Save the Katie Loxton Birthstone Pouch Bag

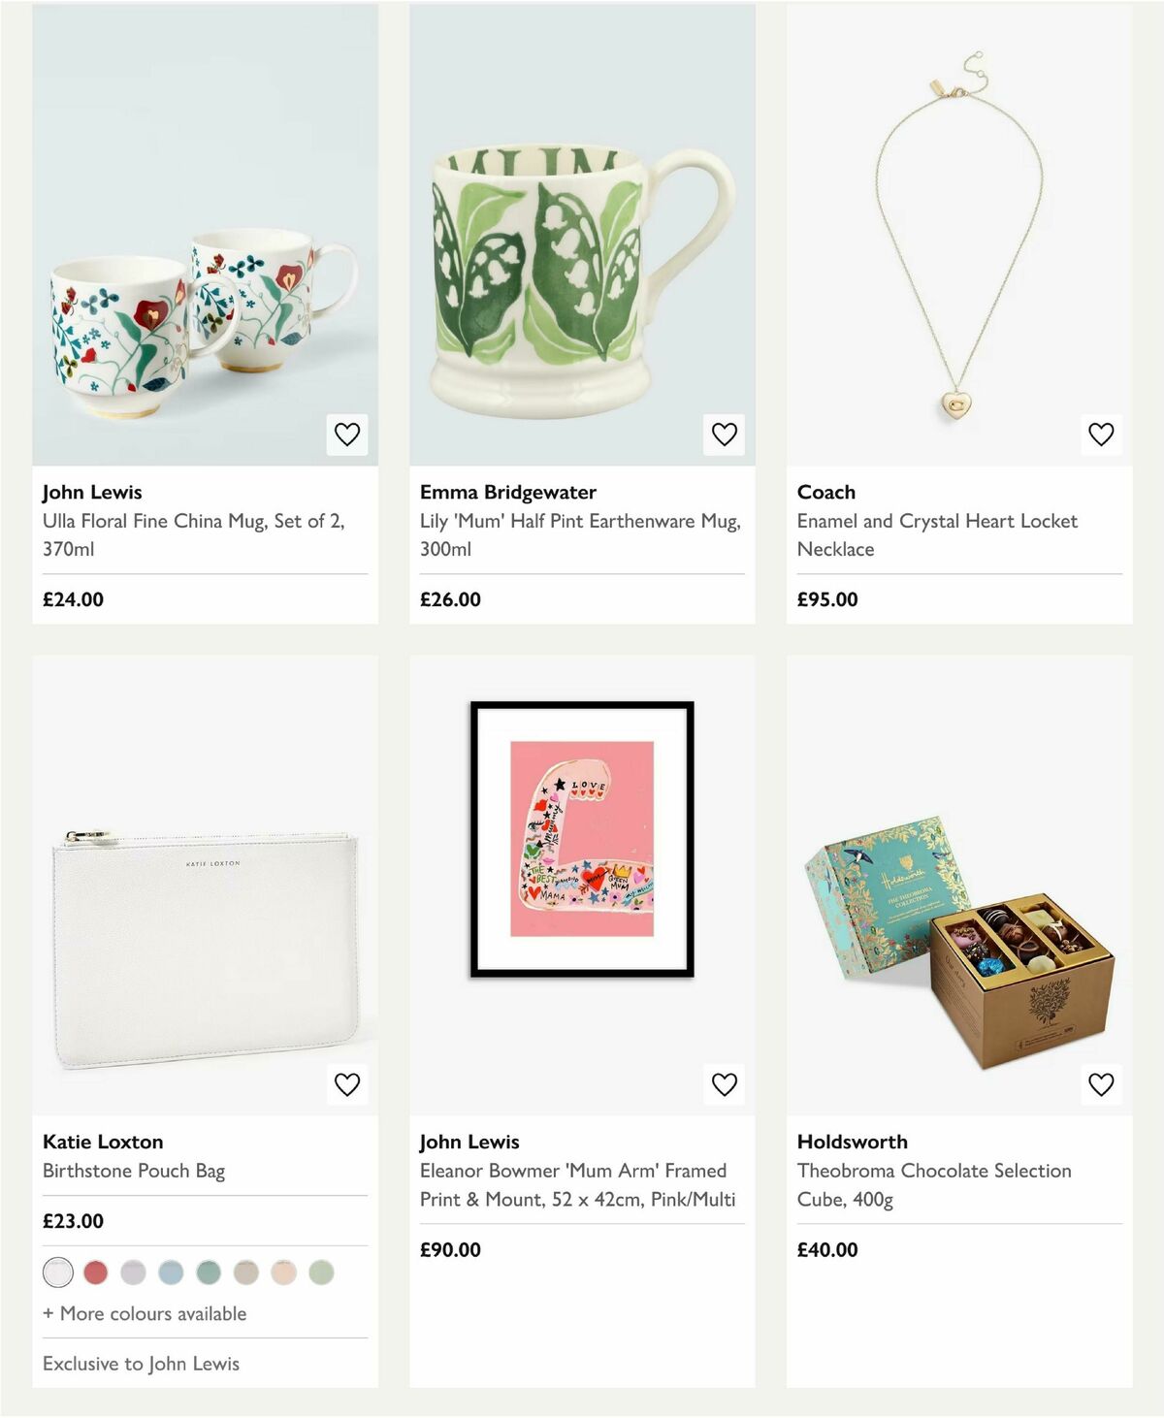(347, 1084)
